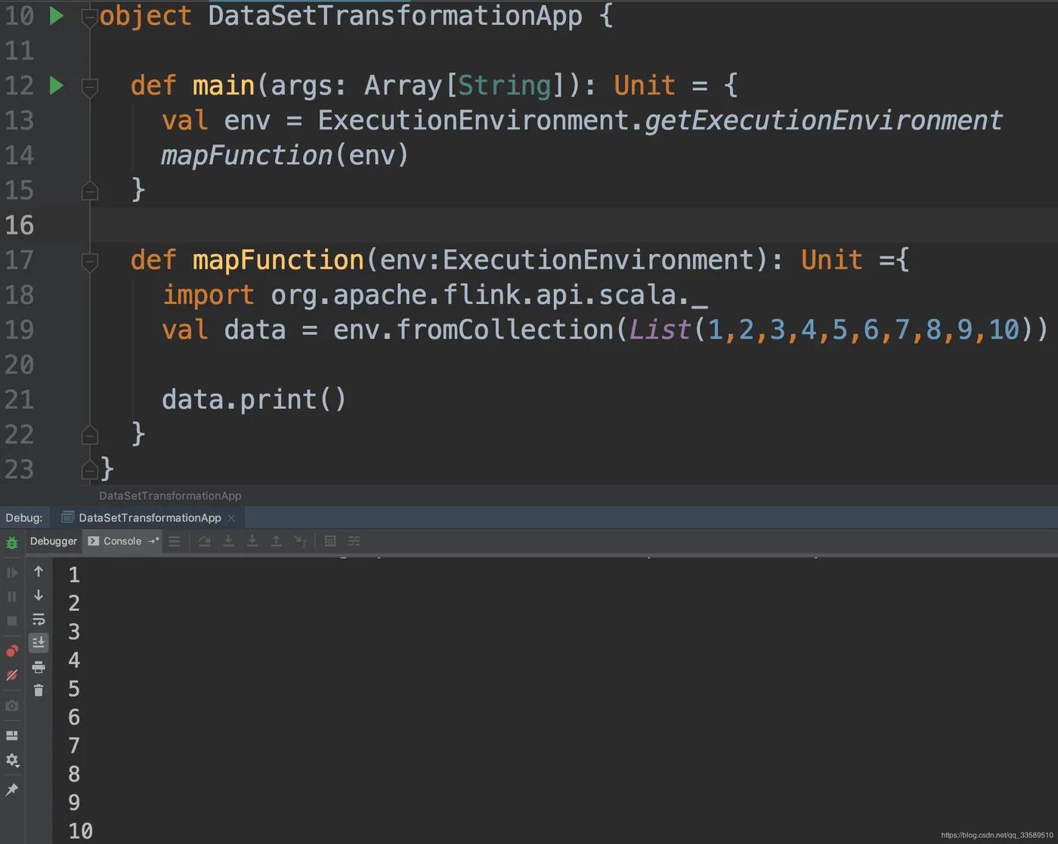Click the View Breakpoints red circles icon
This screenshot has height=844, width=1058.
(11, 651)
